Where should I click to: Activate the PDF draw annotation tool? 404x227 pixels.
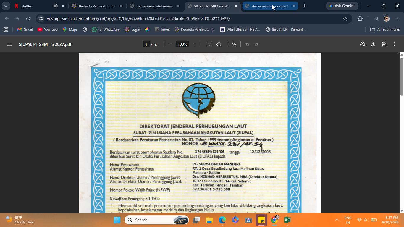(x=234, y=44)
